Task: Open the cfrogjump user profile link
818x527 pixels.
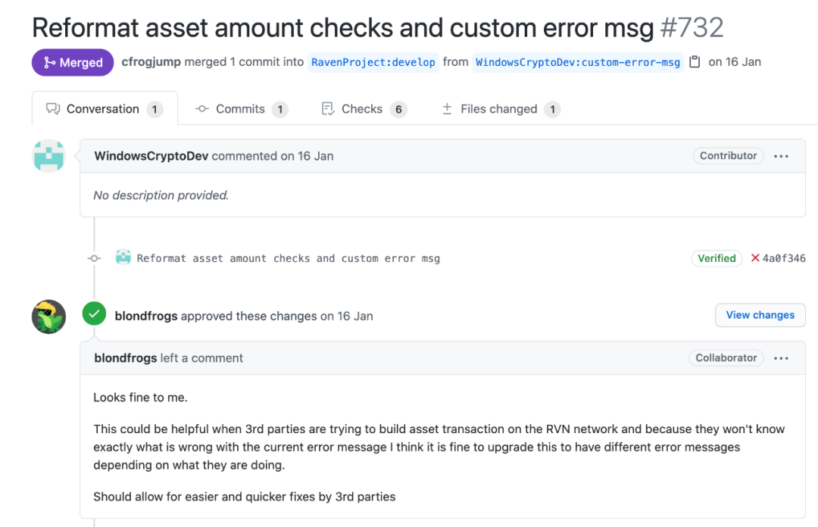Action: [x=151, y=61]
